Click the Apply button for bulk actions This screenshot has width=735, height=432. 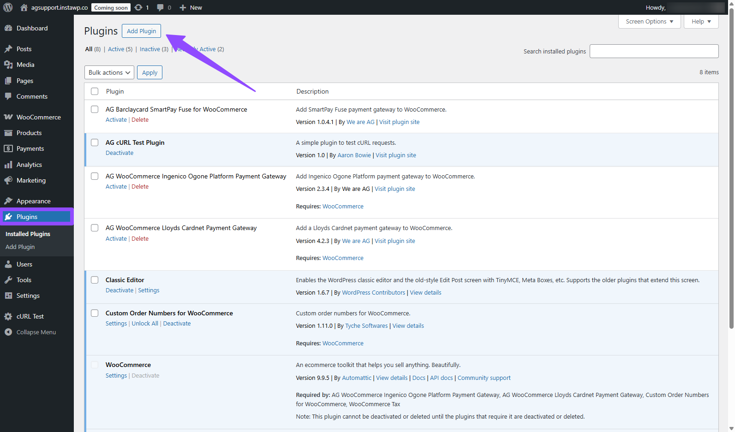(149, 72)
